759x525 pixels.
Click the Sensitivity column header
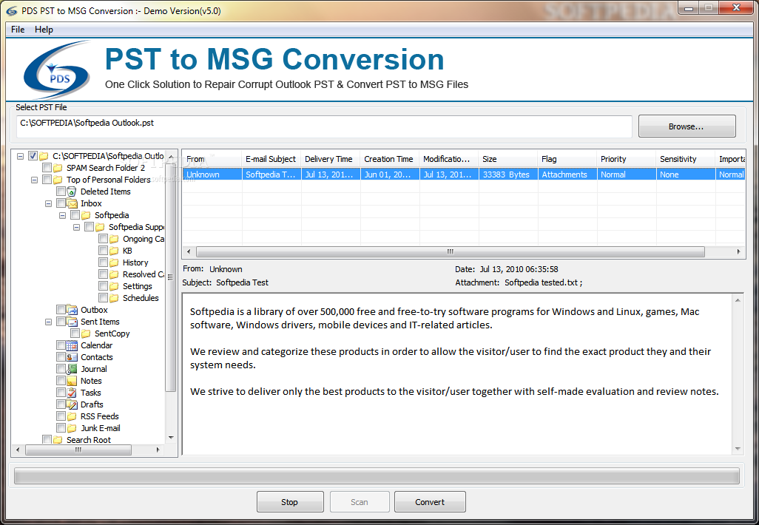[686, 159]
